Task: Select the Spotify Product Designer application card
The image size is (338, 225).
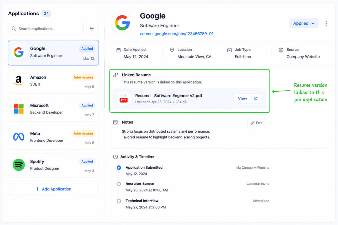Action: click(x=53, y=165)
